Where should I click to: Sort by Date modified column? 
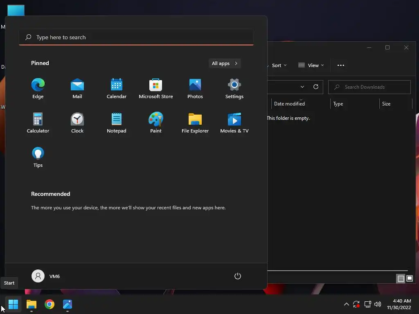301,103
